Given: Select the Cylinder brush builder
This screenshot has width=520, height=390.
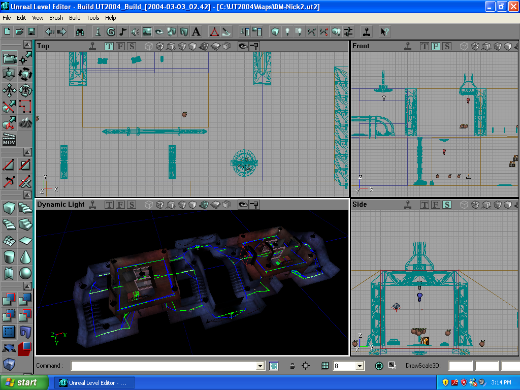Looking at the screenshot, I should (x=9, y=257).
